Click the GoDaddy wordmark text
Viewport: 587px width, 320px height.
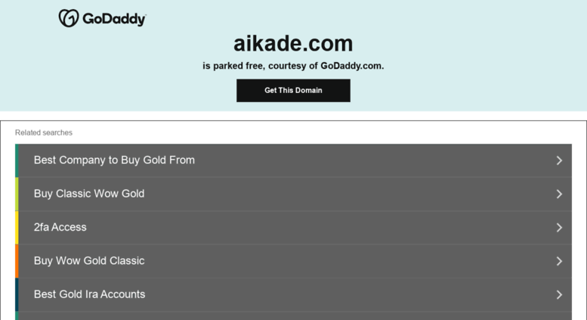pos(113,19)
